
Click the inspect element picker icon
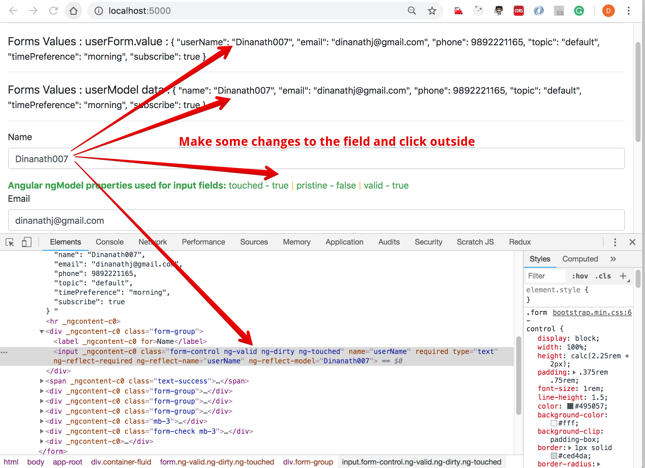[10, 242]
